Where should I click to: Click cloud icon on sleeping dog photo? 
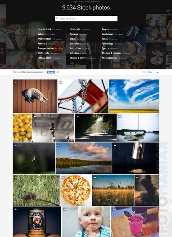[15, 83]
